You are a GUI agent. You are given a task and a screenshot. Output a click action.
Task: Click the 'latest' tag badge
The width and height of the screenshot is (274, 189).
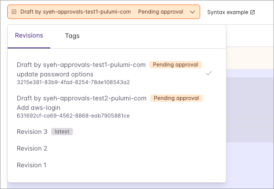coord(62,132)
